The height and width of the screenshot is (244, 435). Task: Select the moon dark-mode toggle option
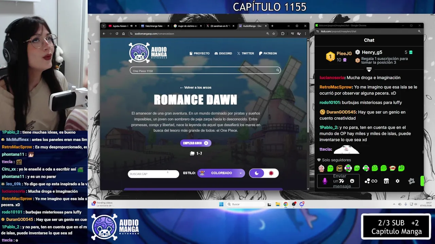pos(257,173)
